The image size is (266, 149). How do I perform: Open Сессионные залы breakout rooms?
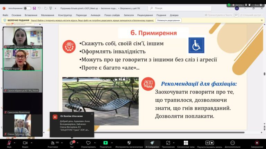(x=186, y=142)
